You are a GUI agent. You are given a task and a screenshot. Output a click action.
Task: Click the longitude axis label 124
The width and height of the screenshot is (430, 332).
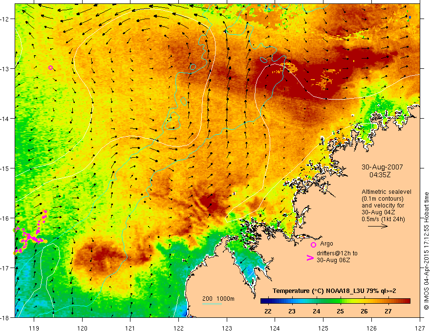pos(275,328)
